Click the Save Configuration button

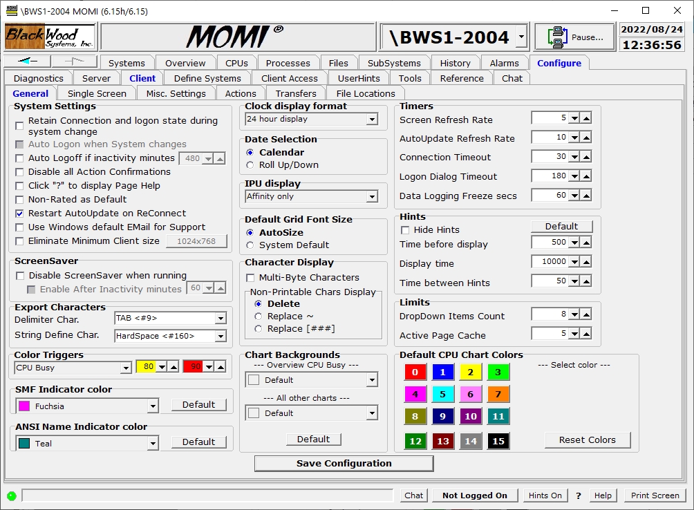point(344,463)
